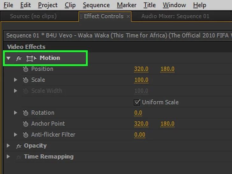Select the Time Remapping effect label

pyautogui.click(x=49, y=157)
